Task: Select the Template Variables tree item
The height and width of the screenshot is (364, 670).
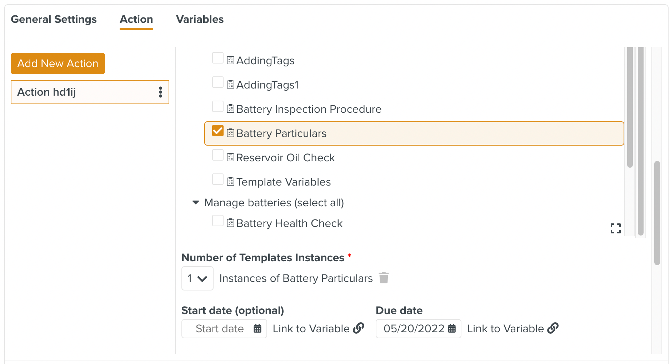Action: (x=283, y=182)
